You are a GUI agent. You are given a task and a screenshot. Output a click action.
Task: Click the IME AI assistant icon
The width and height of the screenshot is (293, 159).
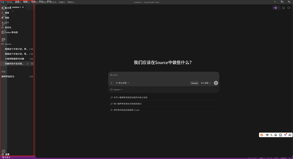[290, 135]
